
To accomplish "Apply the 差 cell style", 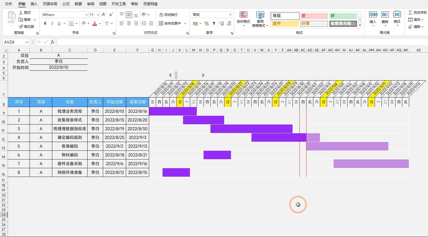I will click(314, 16).
